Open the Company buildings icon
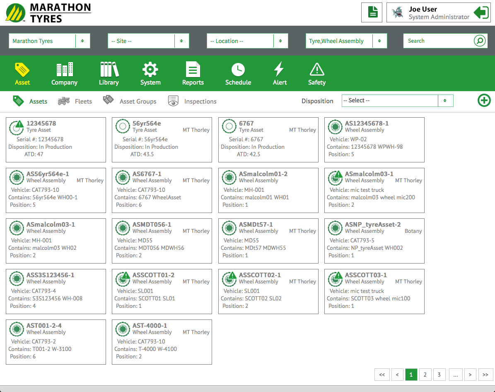This screenshot has width=495, height=392. tap(64, 69)
